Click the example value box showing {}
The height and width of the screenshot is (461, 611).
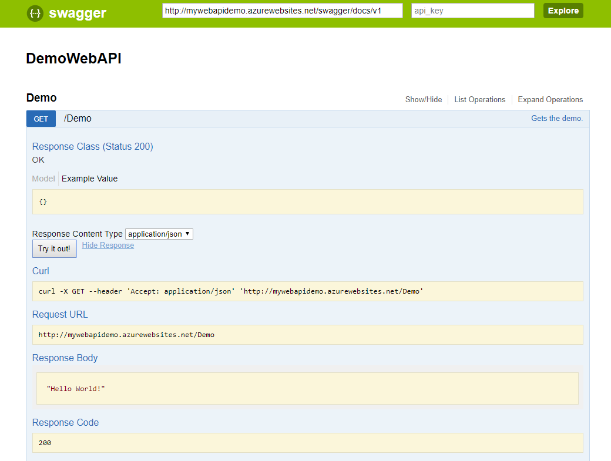307,201
